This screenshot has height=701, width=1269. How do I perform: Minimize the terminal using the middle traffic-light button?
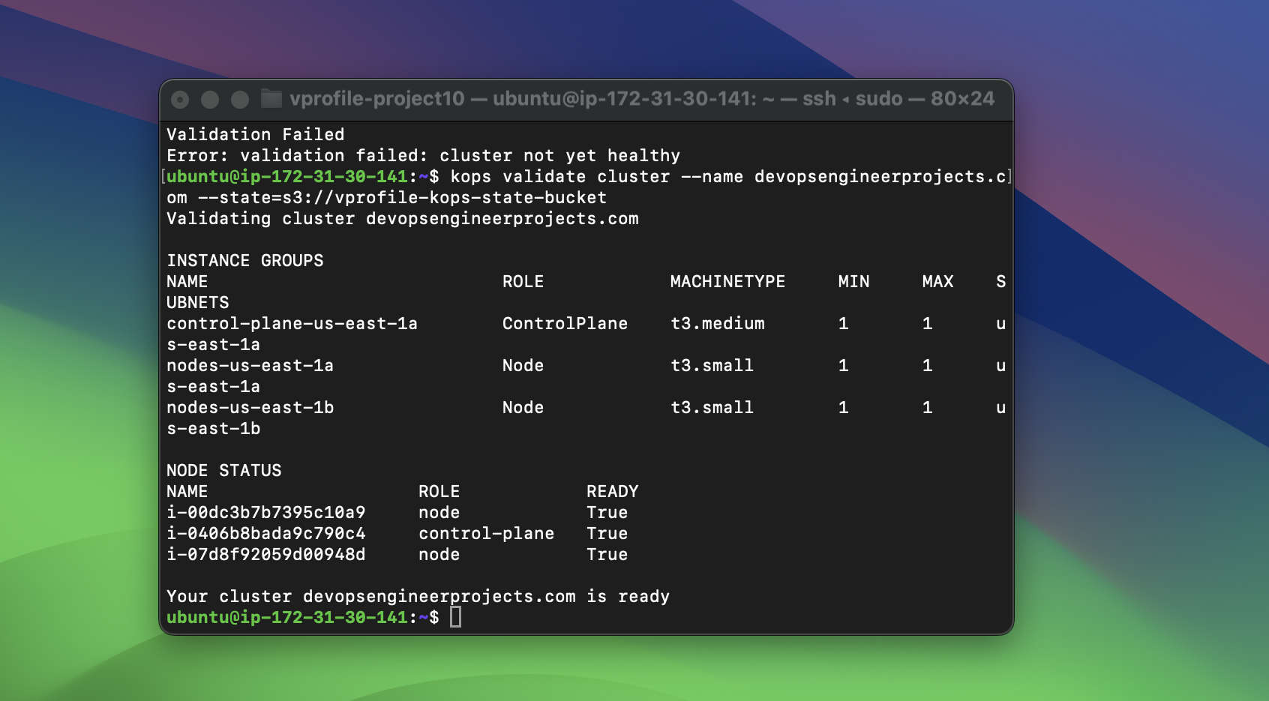(x=210, y=99)
